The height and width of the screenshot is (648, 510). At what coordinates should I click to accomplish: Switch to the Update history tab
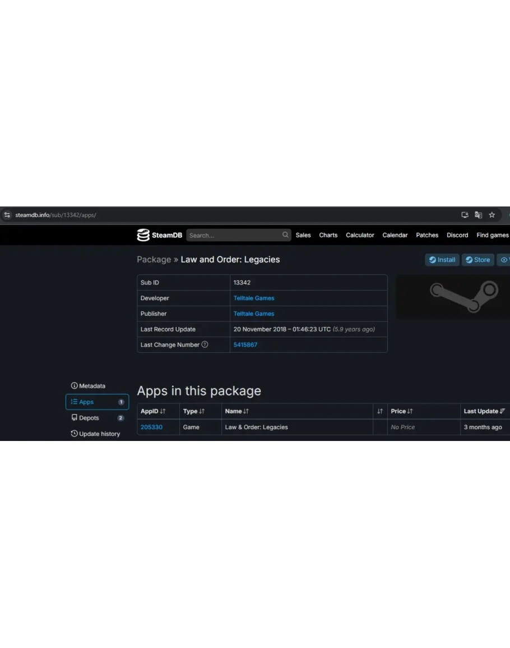(99, 434)
